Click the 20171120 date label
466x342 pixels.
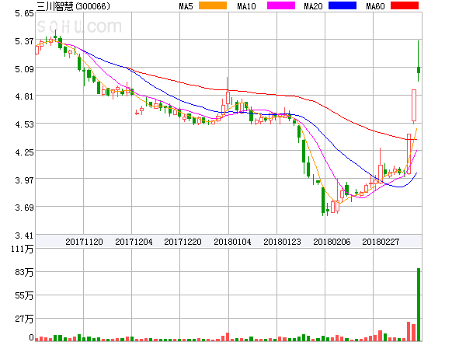pos(84,242)
